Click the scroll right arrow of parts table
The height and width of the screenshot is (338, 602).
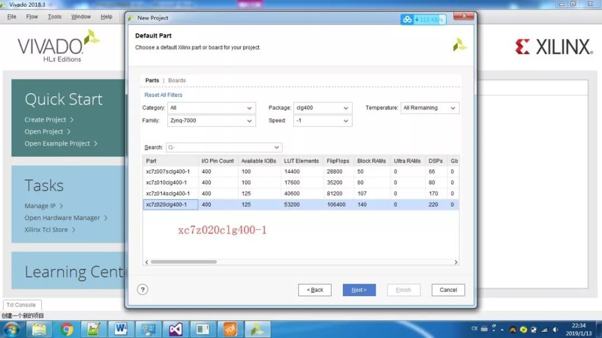point(456,262)
